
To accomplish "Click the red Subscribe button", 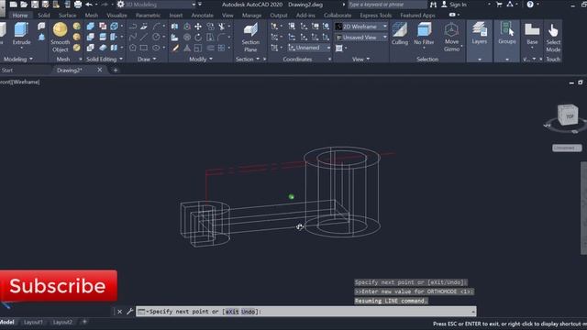I will [x=59, y=286].
